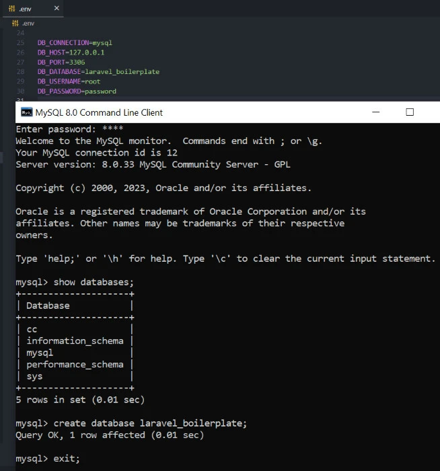Close the .env editor tab
Viewport: 440px width, 471px height.
coord(57,9)
